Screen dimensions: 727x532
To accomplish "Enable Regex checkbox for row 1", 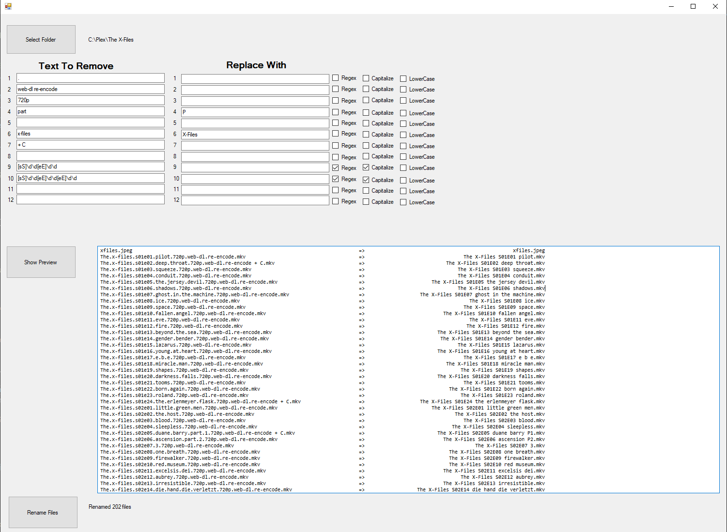I will point(335,78).
